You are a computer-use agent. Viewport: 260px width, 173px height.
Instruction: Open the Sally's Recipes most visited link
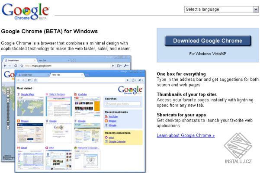(x=57, y=94)
